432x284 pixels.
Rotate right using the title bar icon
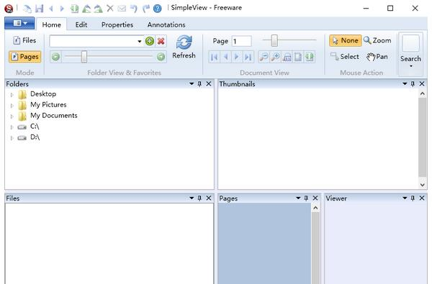[x=98, y=9]
